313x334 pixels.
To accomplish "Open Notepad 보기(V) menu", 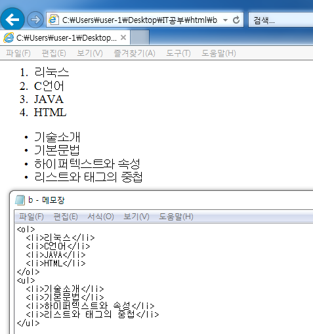I will pos(136,217).
